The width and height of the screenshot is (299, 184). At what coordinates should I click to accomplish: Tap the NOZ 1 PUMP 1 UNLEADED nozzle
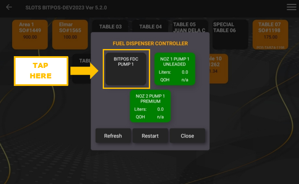pyautogui.click(x=174, y=69)
